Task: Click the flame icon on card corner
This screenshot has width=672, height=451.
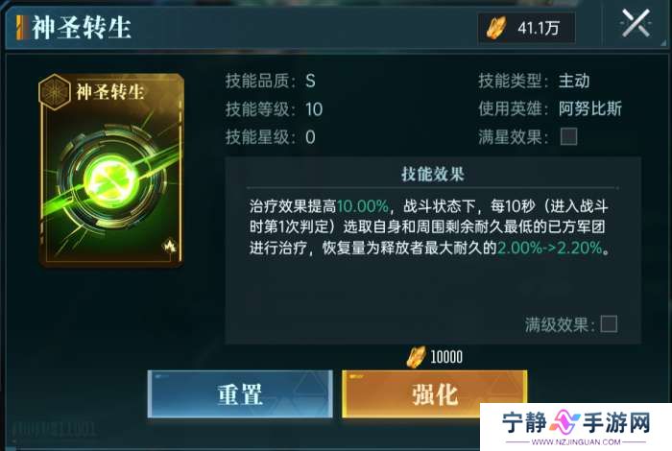Action: [170, 246]
